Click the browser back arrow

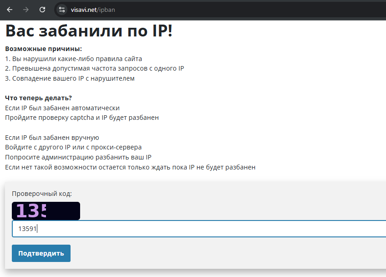(10, 10)
